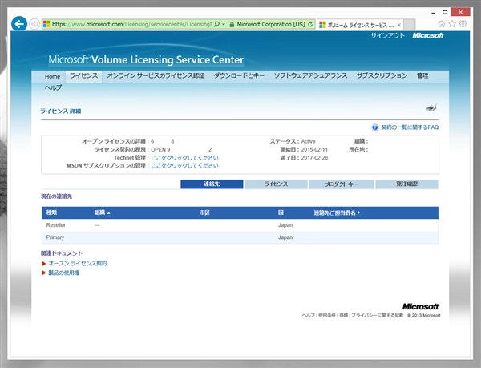The height and width of the screenshot is (368, 481).
Task: Open サブスクリプション menu
Action: click(382, 75)
